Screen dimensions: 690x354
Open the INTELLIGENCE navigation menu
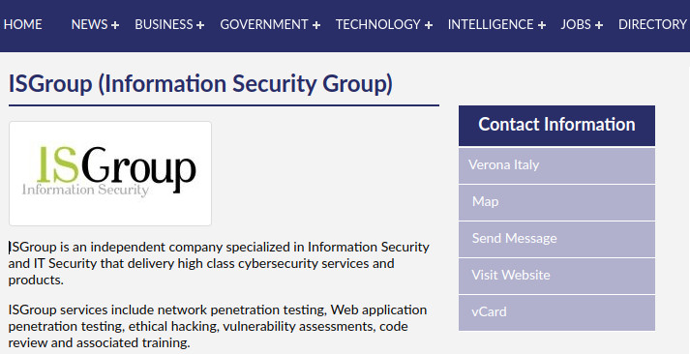[491, 24]
